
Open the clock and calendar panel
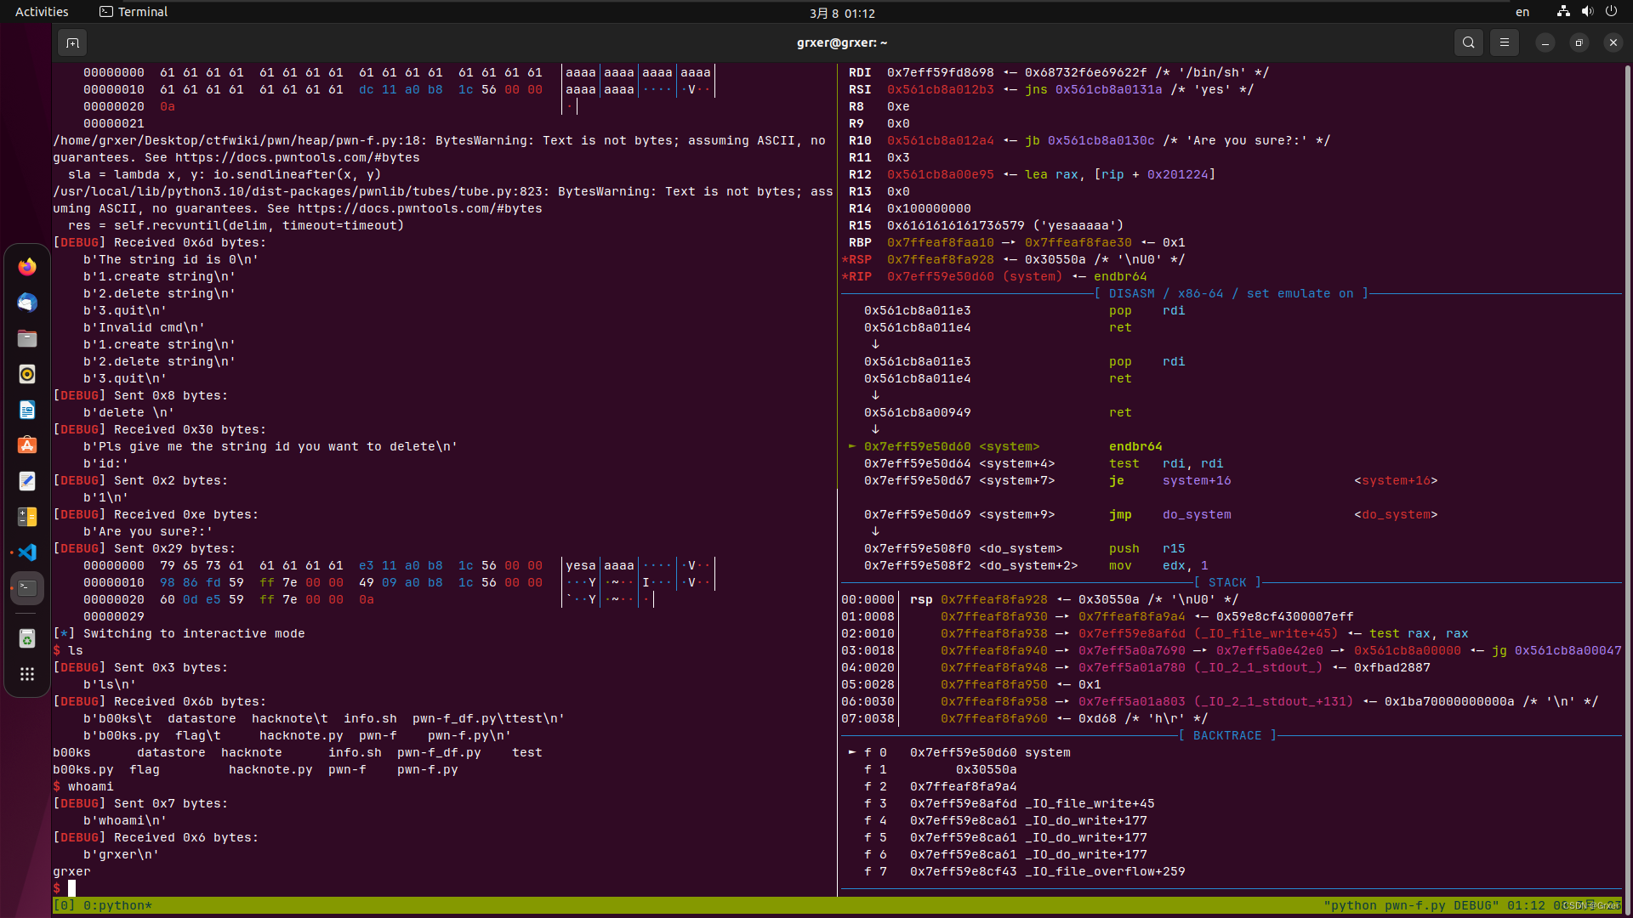coord(842,13)
